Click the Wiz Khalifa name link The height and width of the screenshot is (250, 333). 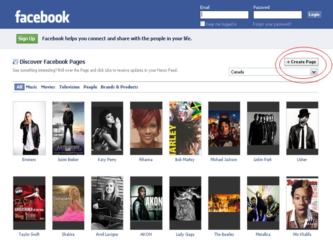(x=302, y=234)
